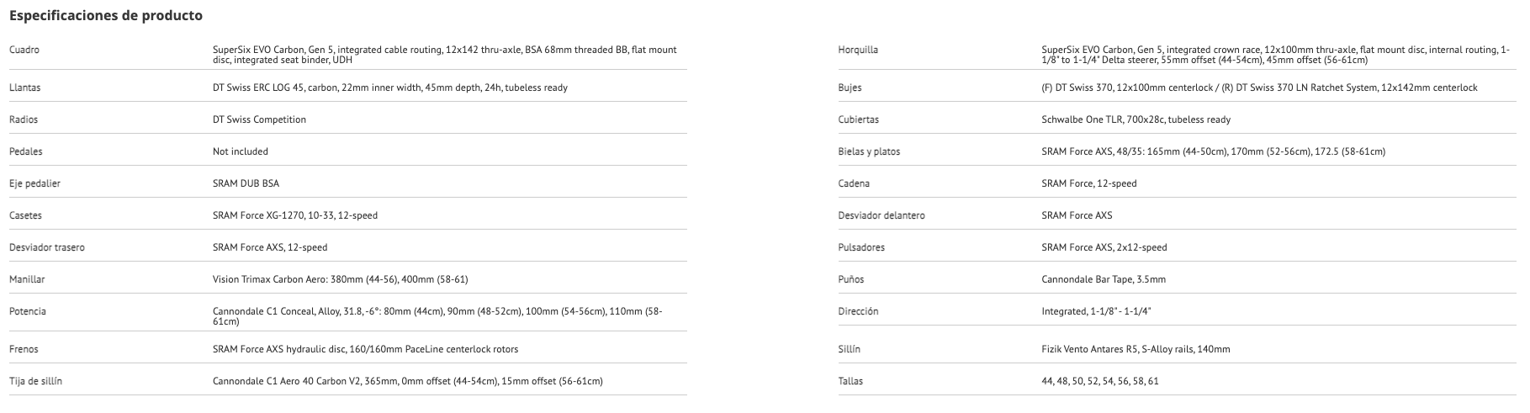Select the 'Llantas' row label
The width and height of the screenshot is (1530, 413).
click(24, 87)
